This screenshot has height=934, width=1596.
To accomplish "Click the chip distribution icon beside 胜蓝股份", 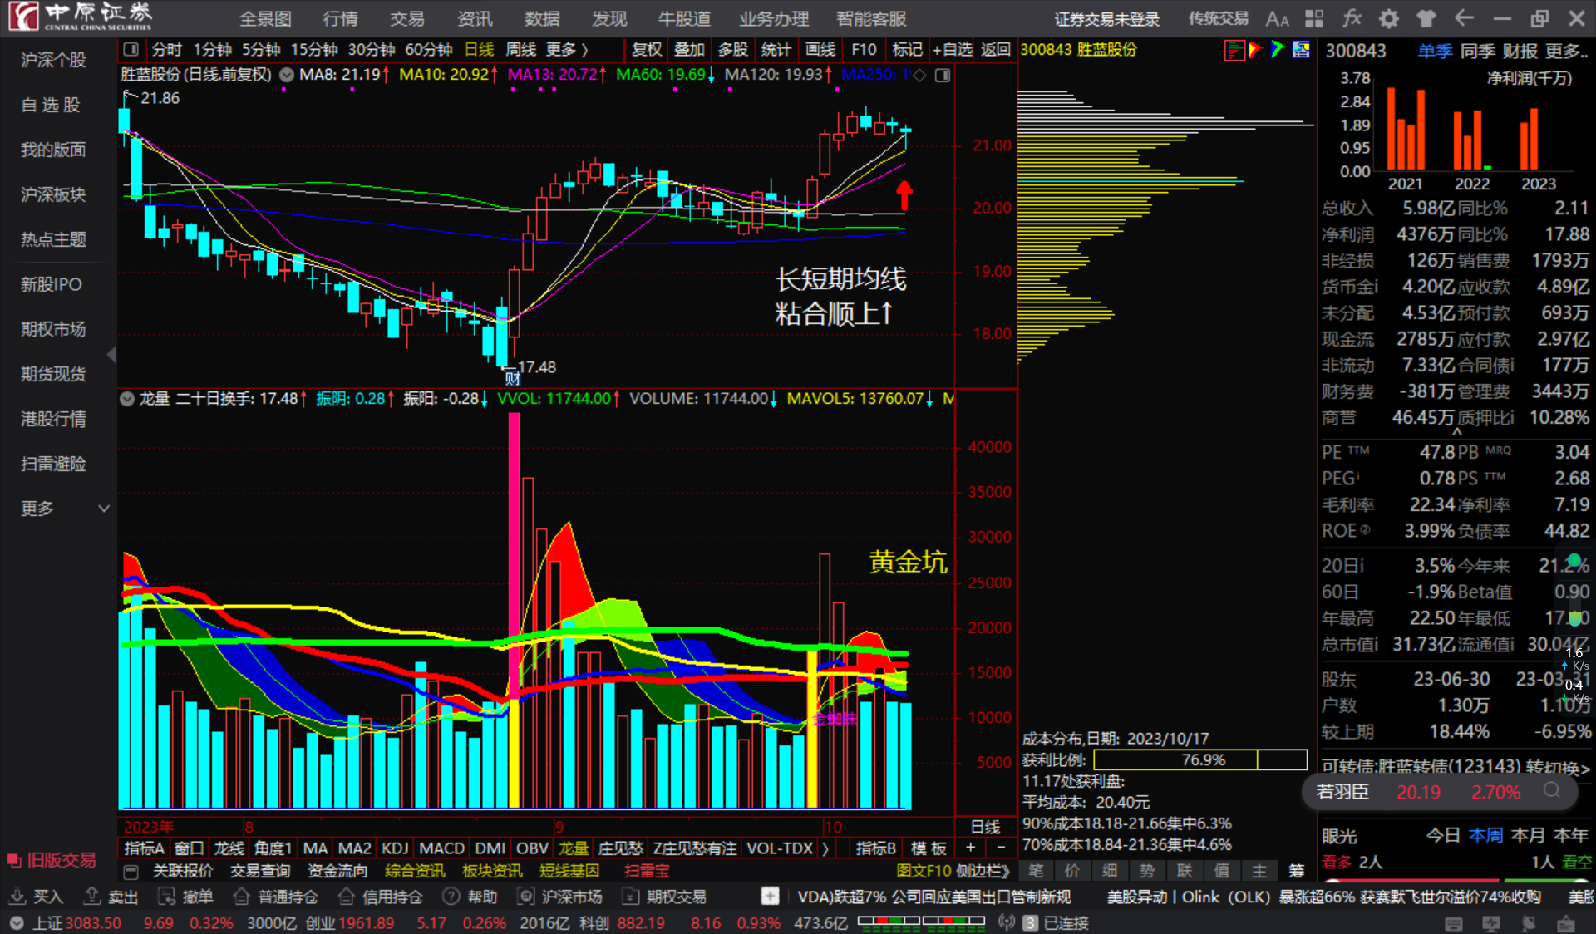I will (1234, 51).
